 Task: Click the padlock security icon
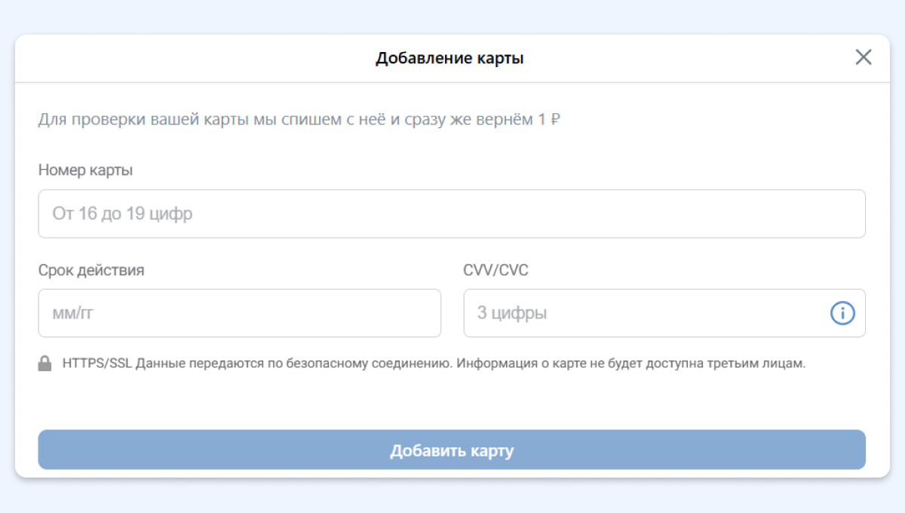44,364
